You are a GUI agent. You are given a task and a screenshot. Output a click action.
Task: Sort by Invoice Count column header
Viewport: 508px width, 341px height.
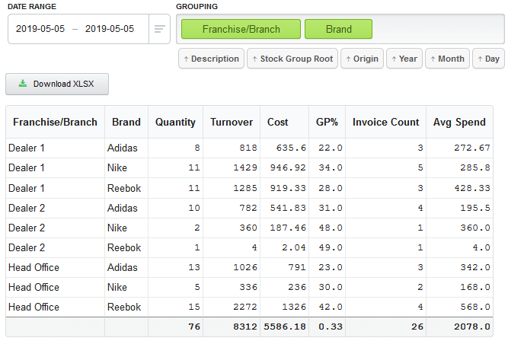[385, 122]
